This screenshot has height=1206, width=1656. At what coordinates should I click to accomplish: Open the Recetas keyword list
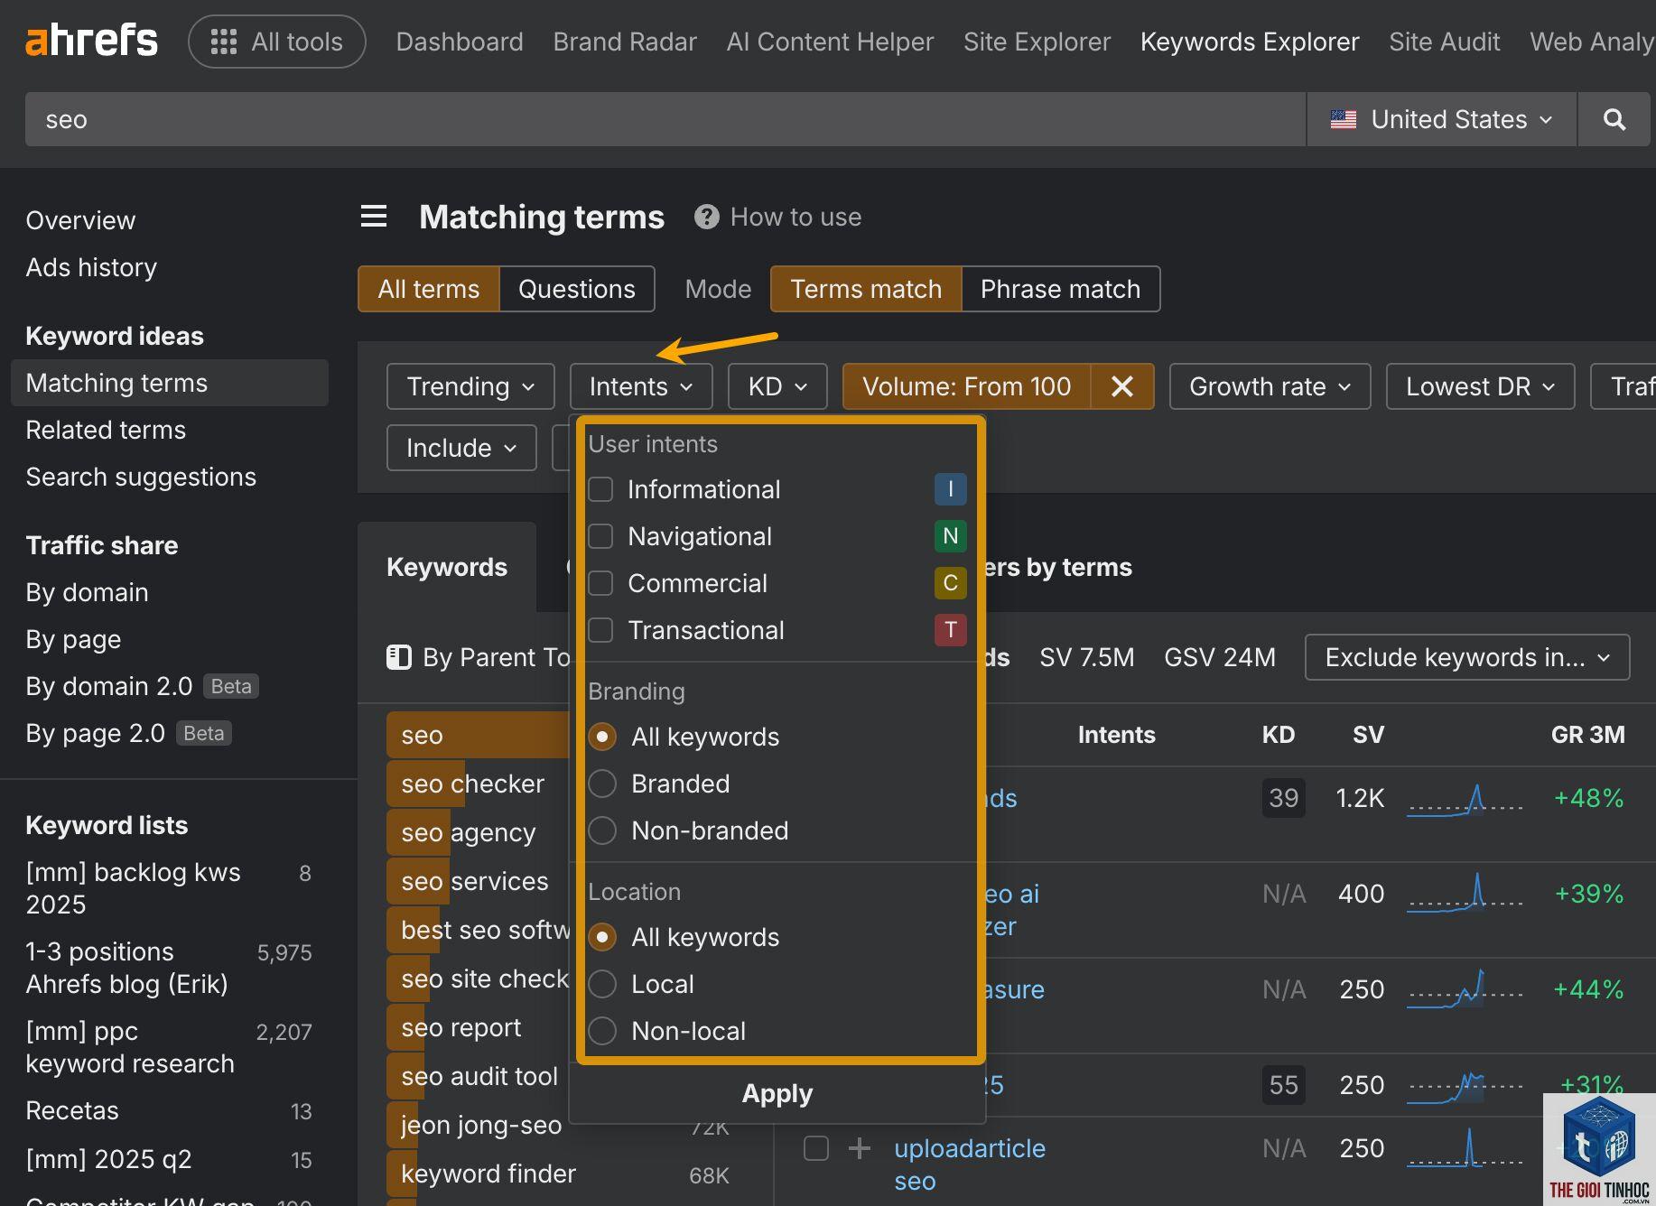coord(72,1110)
